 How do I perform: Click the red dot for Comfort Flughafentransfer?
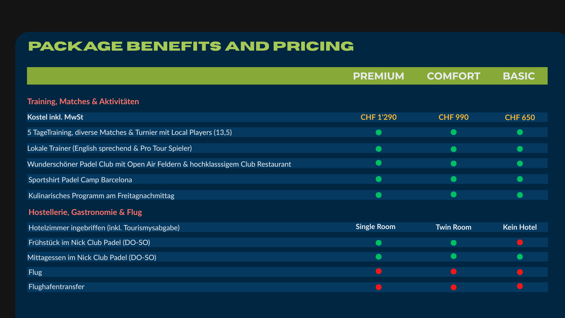click(x=453, y=287)
